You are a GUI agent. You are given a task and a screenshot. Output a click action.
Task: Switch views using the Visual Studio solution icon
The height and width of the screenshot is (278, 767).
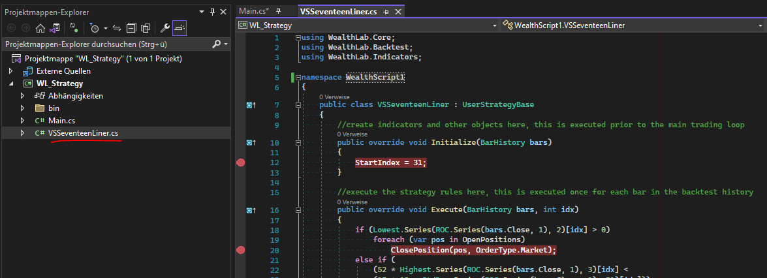tap(55, 28)
